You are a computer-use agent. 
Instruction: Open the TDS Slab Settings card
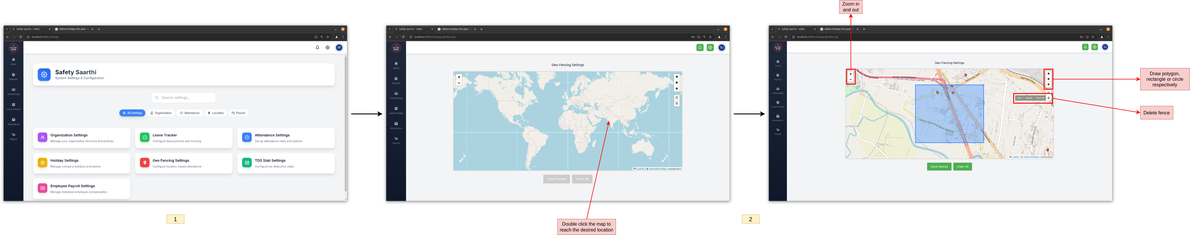(x=285, y=163)
